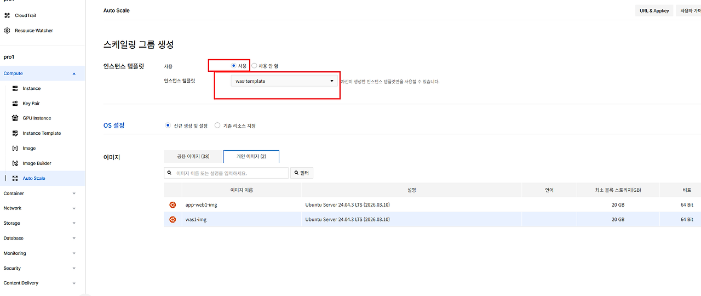Expand the Database section

pos(74,238)
